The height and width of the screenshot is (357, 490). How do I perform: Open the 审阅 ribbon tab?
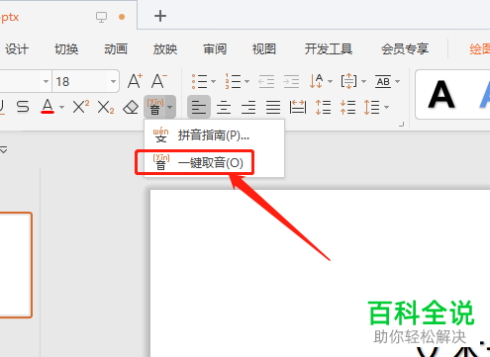pos(215,49)
